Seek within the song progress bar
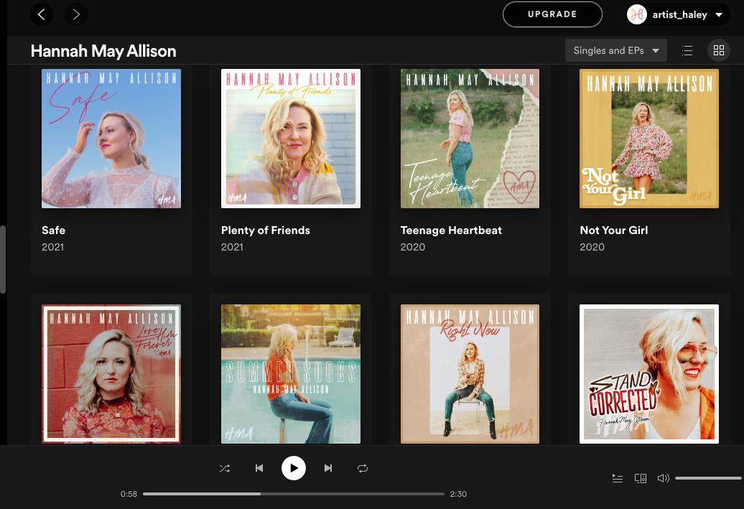The width and height of the screenshot is (744, 509). 293,494
